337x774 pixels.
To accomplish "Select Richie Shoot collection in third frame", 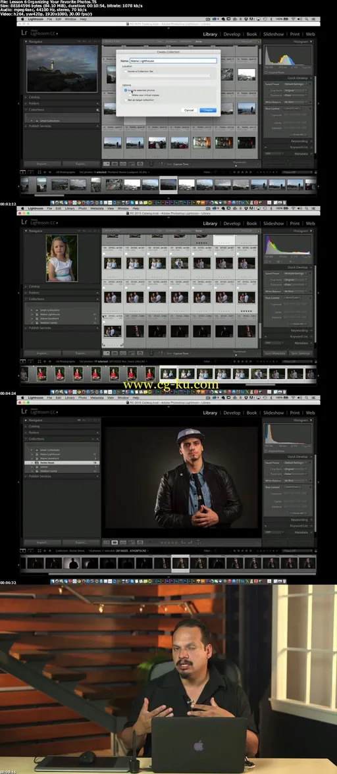I will (62, 463).
